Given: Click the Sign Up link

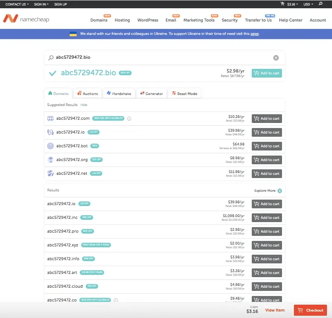Looking at the screenshot, I should pyautogui.click(x=61, y=4).
